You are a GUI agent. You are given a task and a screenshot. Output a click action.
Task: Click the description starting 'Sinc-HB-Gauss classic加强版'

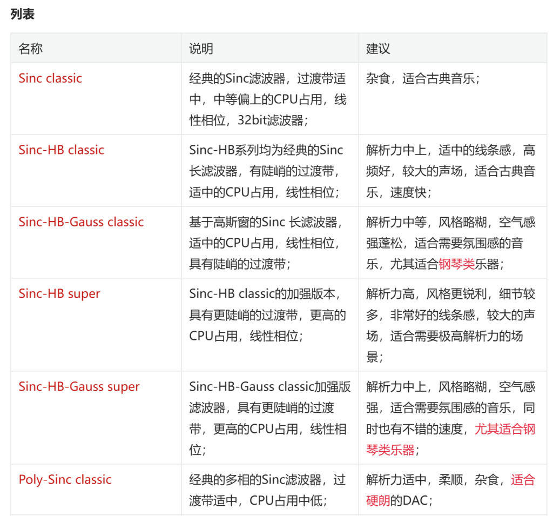(270, 418)
